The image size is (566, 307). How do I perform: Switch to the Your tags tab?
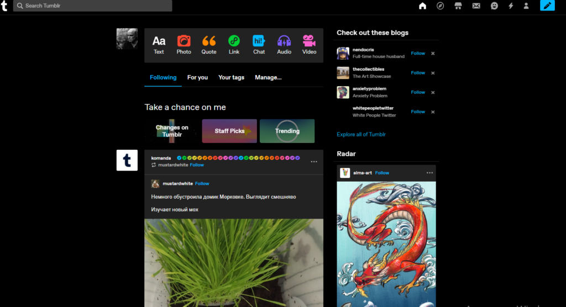coord(232,77)
